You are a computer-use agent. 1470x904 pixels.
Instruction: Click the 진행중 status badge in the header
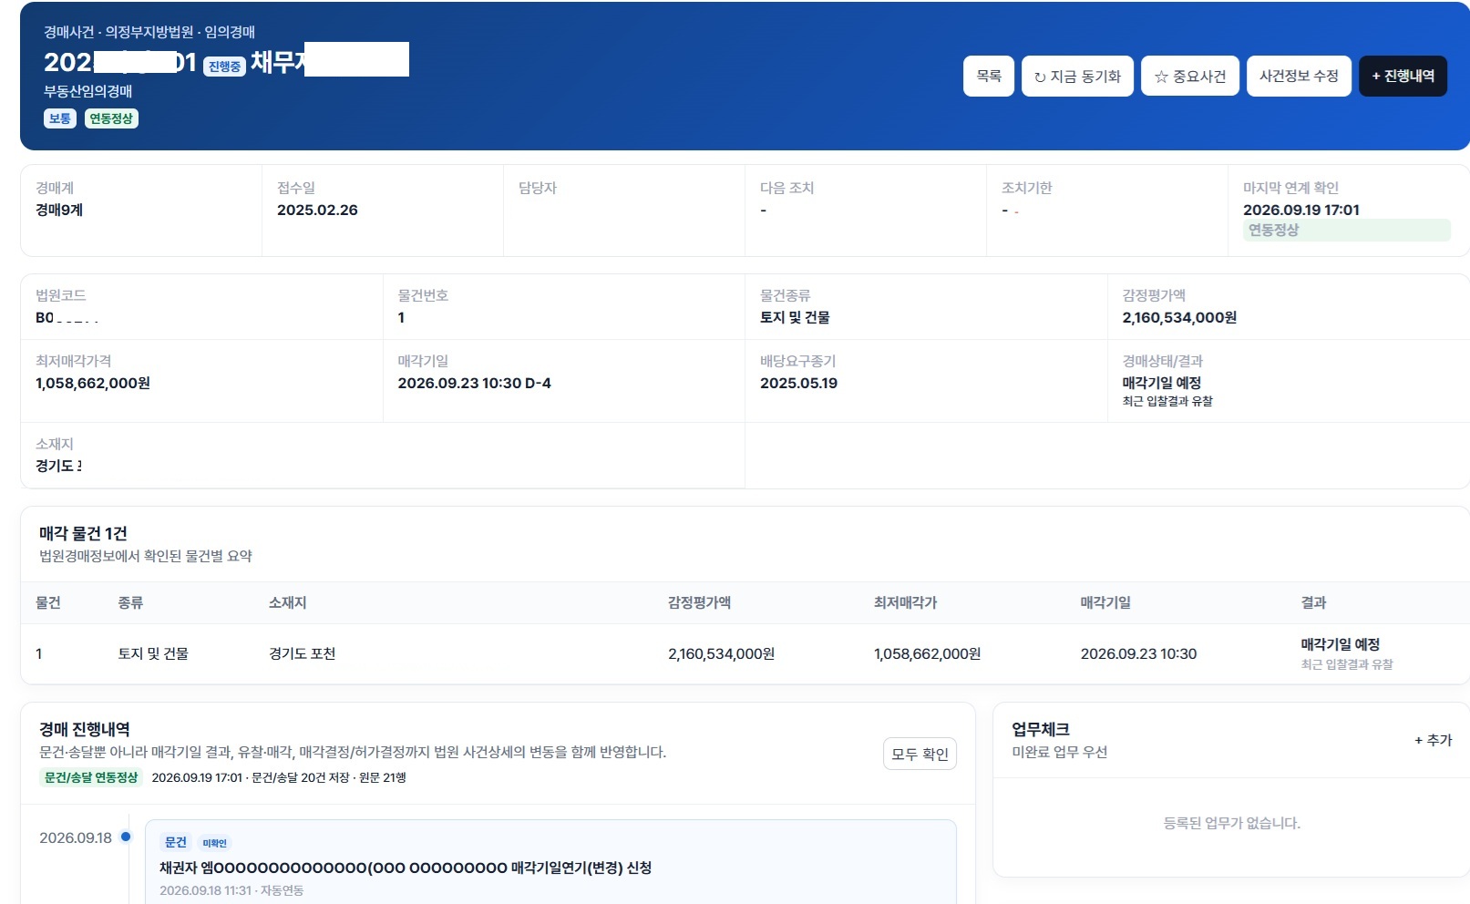coord(224,67)
